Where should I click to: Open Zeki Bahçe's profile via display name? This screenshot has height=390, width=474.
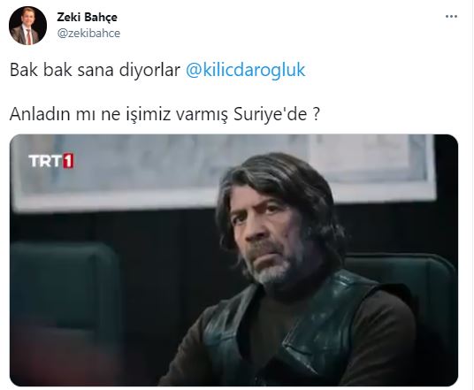pos(87,17)
